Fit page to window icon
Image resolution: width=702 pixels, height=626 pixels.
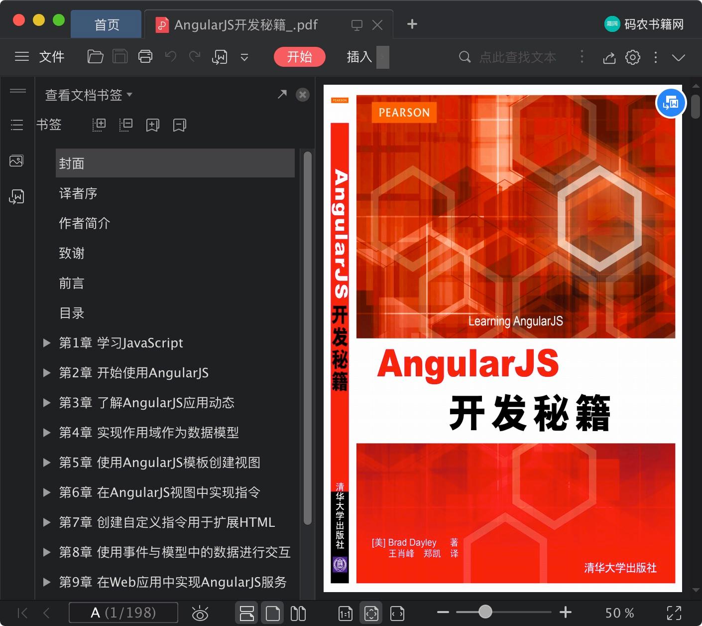click(371, 613)
